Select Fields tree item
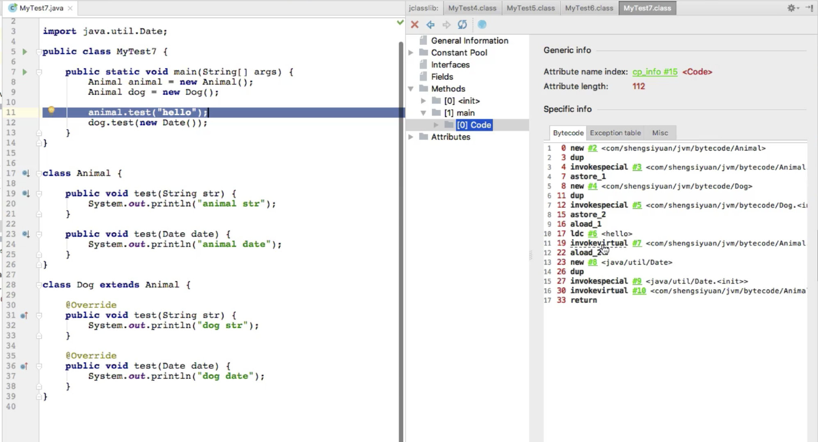This screenshot has height=442, width=818. point(442,77)
